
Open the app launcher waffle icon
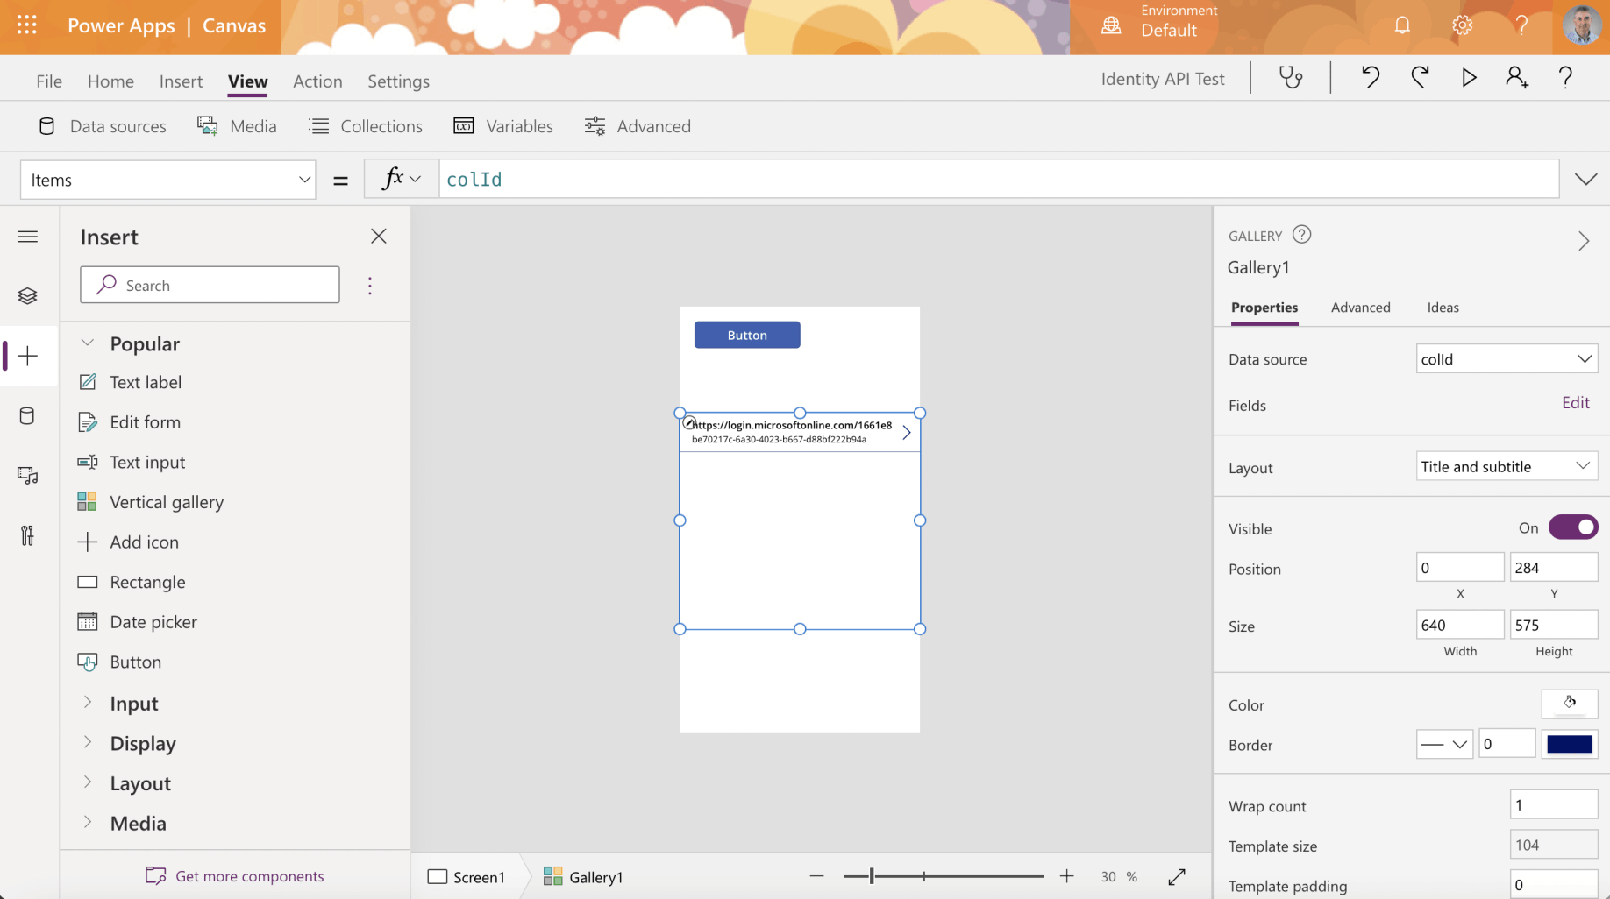[27, 25]
